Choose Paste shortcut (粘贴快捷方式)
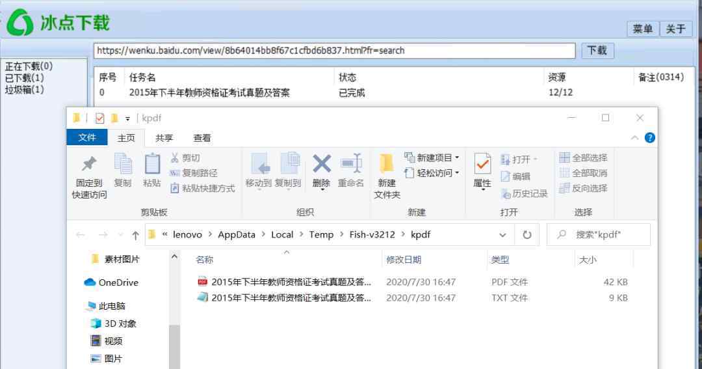The width and height of the screenshot is (702, 369). point(202,188)
